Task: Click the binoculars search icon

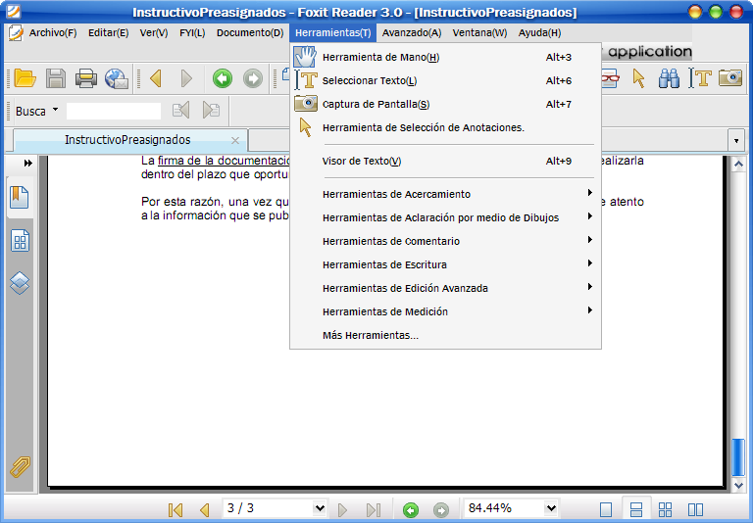Action: [670, 78]
